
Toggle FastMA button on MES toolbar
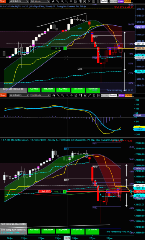104,1
